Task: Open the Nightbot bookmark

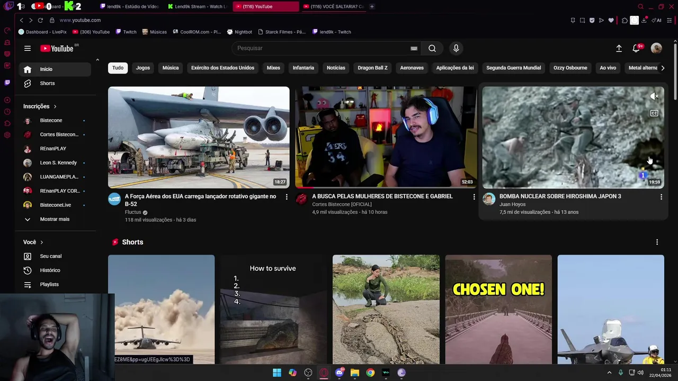Action: (x=239, y=32)
